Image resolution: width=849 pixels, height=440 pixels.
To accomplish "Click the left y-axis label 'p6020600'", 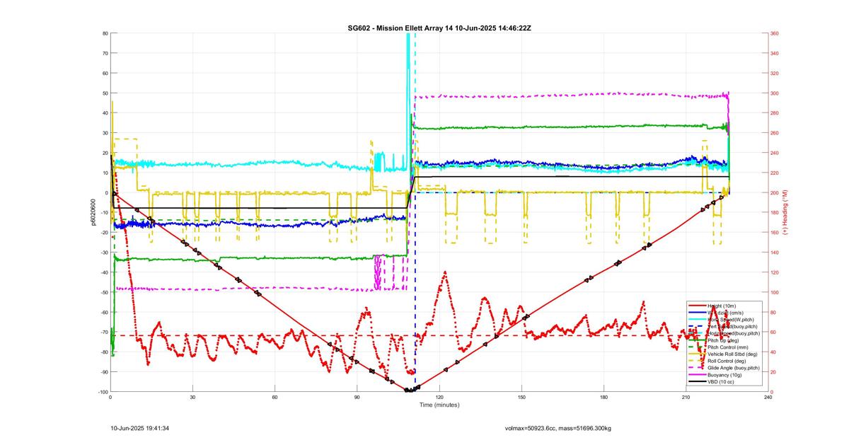I will point(93,212).
